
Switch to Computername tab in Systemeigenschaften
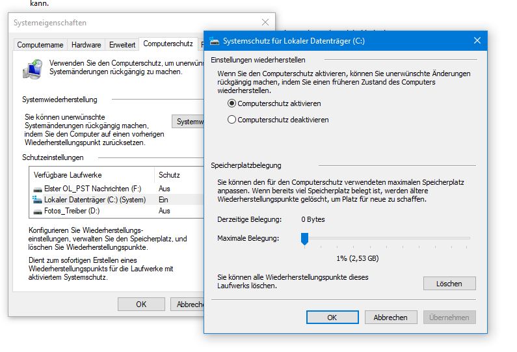40,45
